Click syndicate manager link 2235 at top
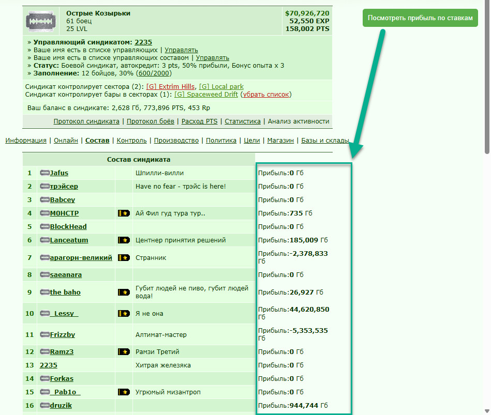Viewport: 491px width, 415px height. 143,42
